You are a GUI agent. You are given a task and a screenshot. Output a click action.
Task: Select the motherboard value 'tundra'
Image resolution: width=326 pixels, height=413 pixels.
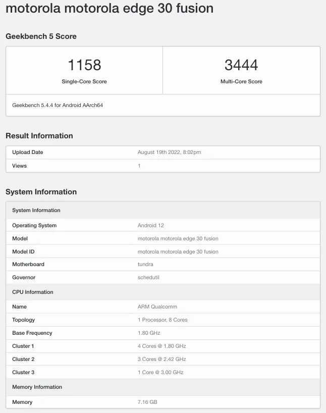tap(145, 265)
